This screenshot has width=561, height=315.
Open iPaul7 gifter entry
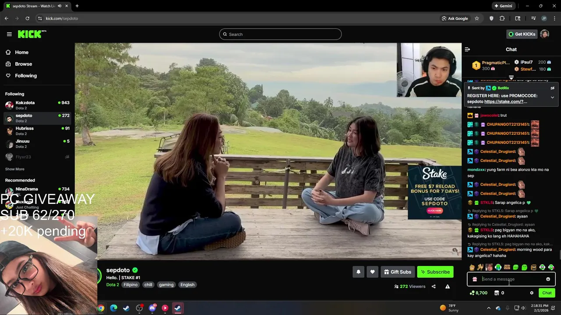coord(533,62)
